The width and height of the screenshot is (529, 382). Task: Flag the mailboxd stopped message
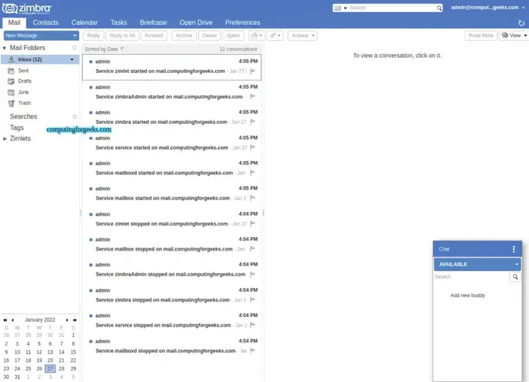(x=252, y=351)
